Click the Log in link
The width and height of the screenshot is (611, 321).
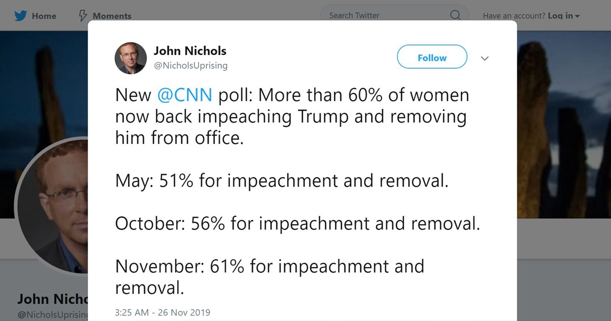pyautogui.click(x=560, y=16)
